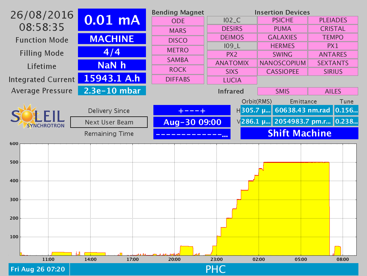Click the DISCO beamline box

(178, 41)
